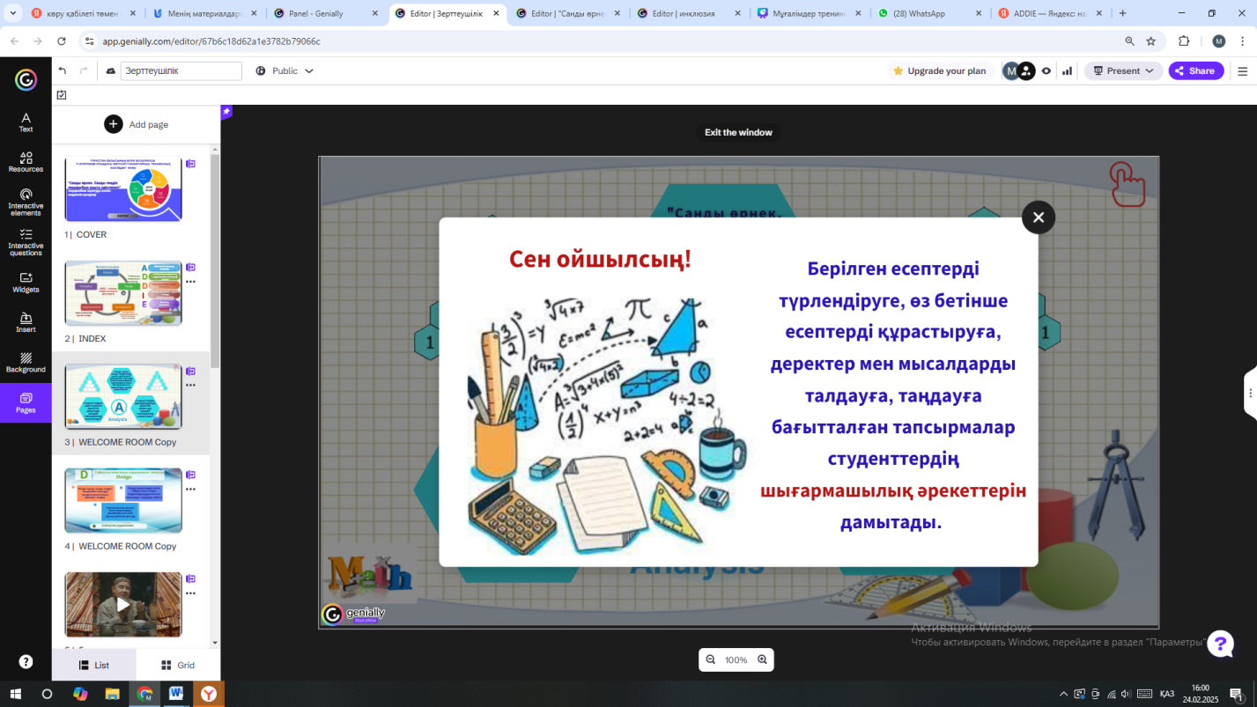This screenshot has width=1257, height=707.
Task: Click the Share button
Action: click(x=1196, y=71)
